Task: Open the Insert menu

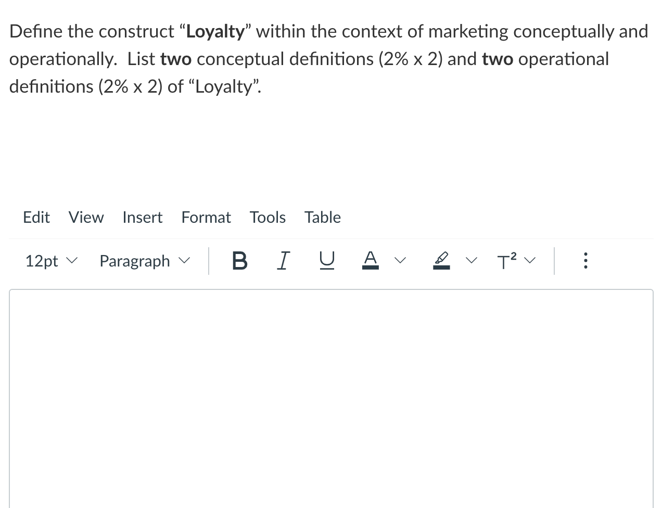Action: pyautogui.click(x=142, y=217)
